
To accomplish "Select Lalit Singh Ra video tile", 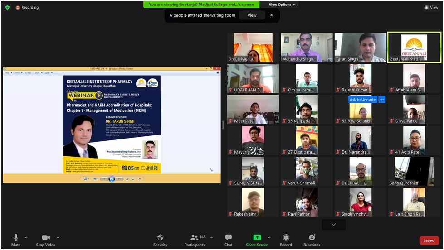I will [x=414, y=203].
